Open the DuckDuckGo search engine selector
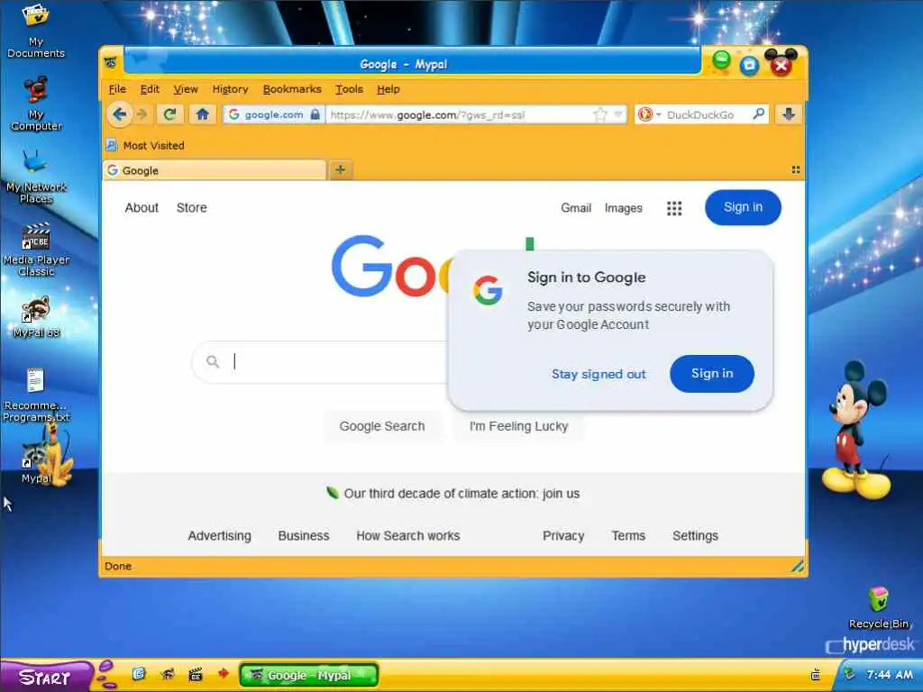The image size is (923, 692). point(649,114)
